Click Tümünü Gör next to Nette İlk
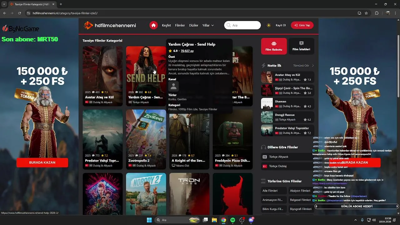The image size is (400, 225). 303,66
